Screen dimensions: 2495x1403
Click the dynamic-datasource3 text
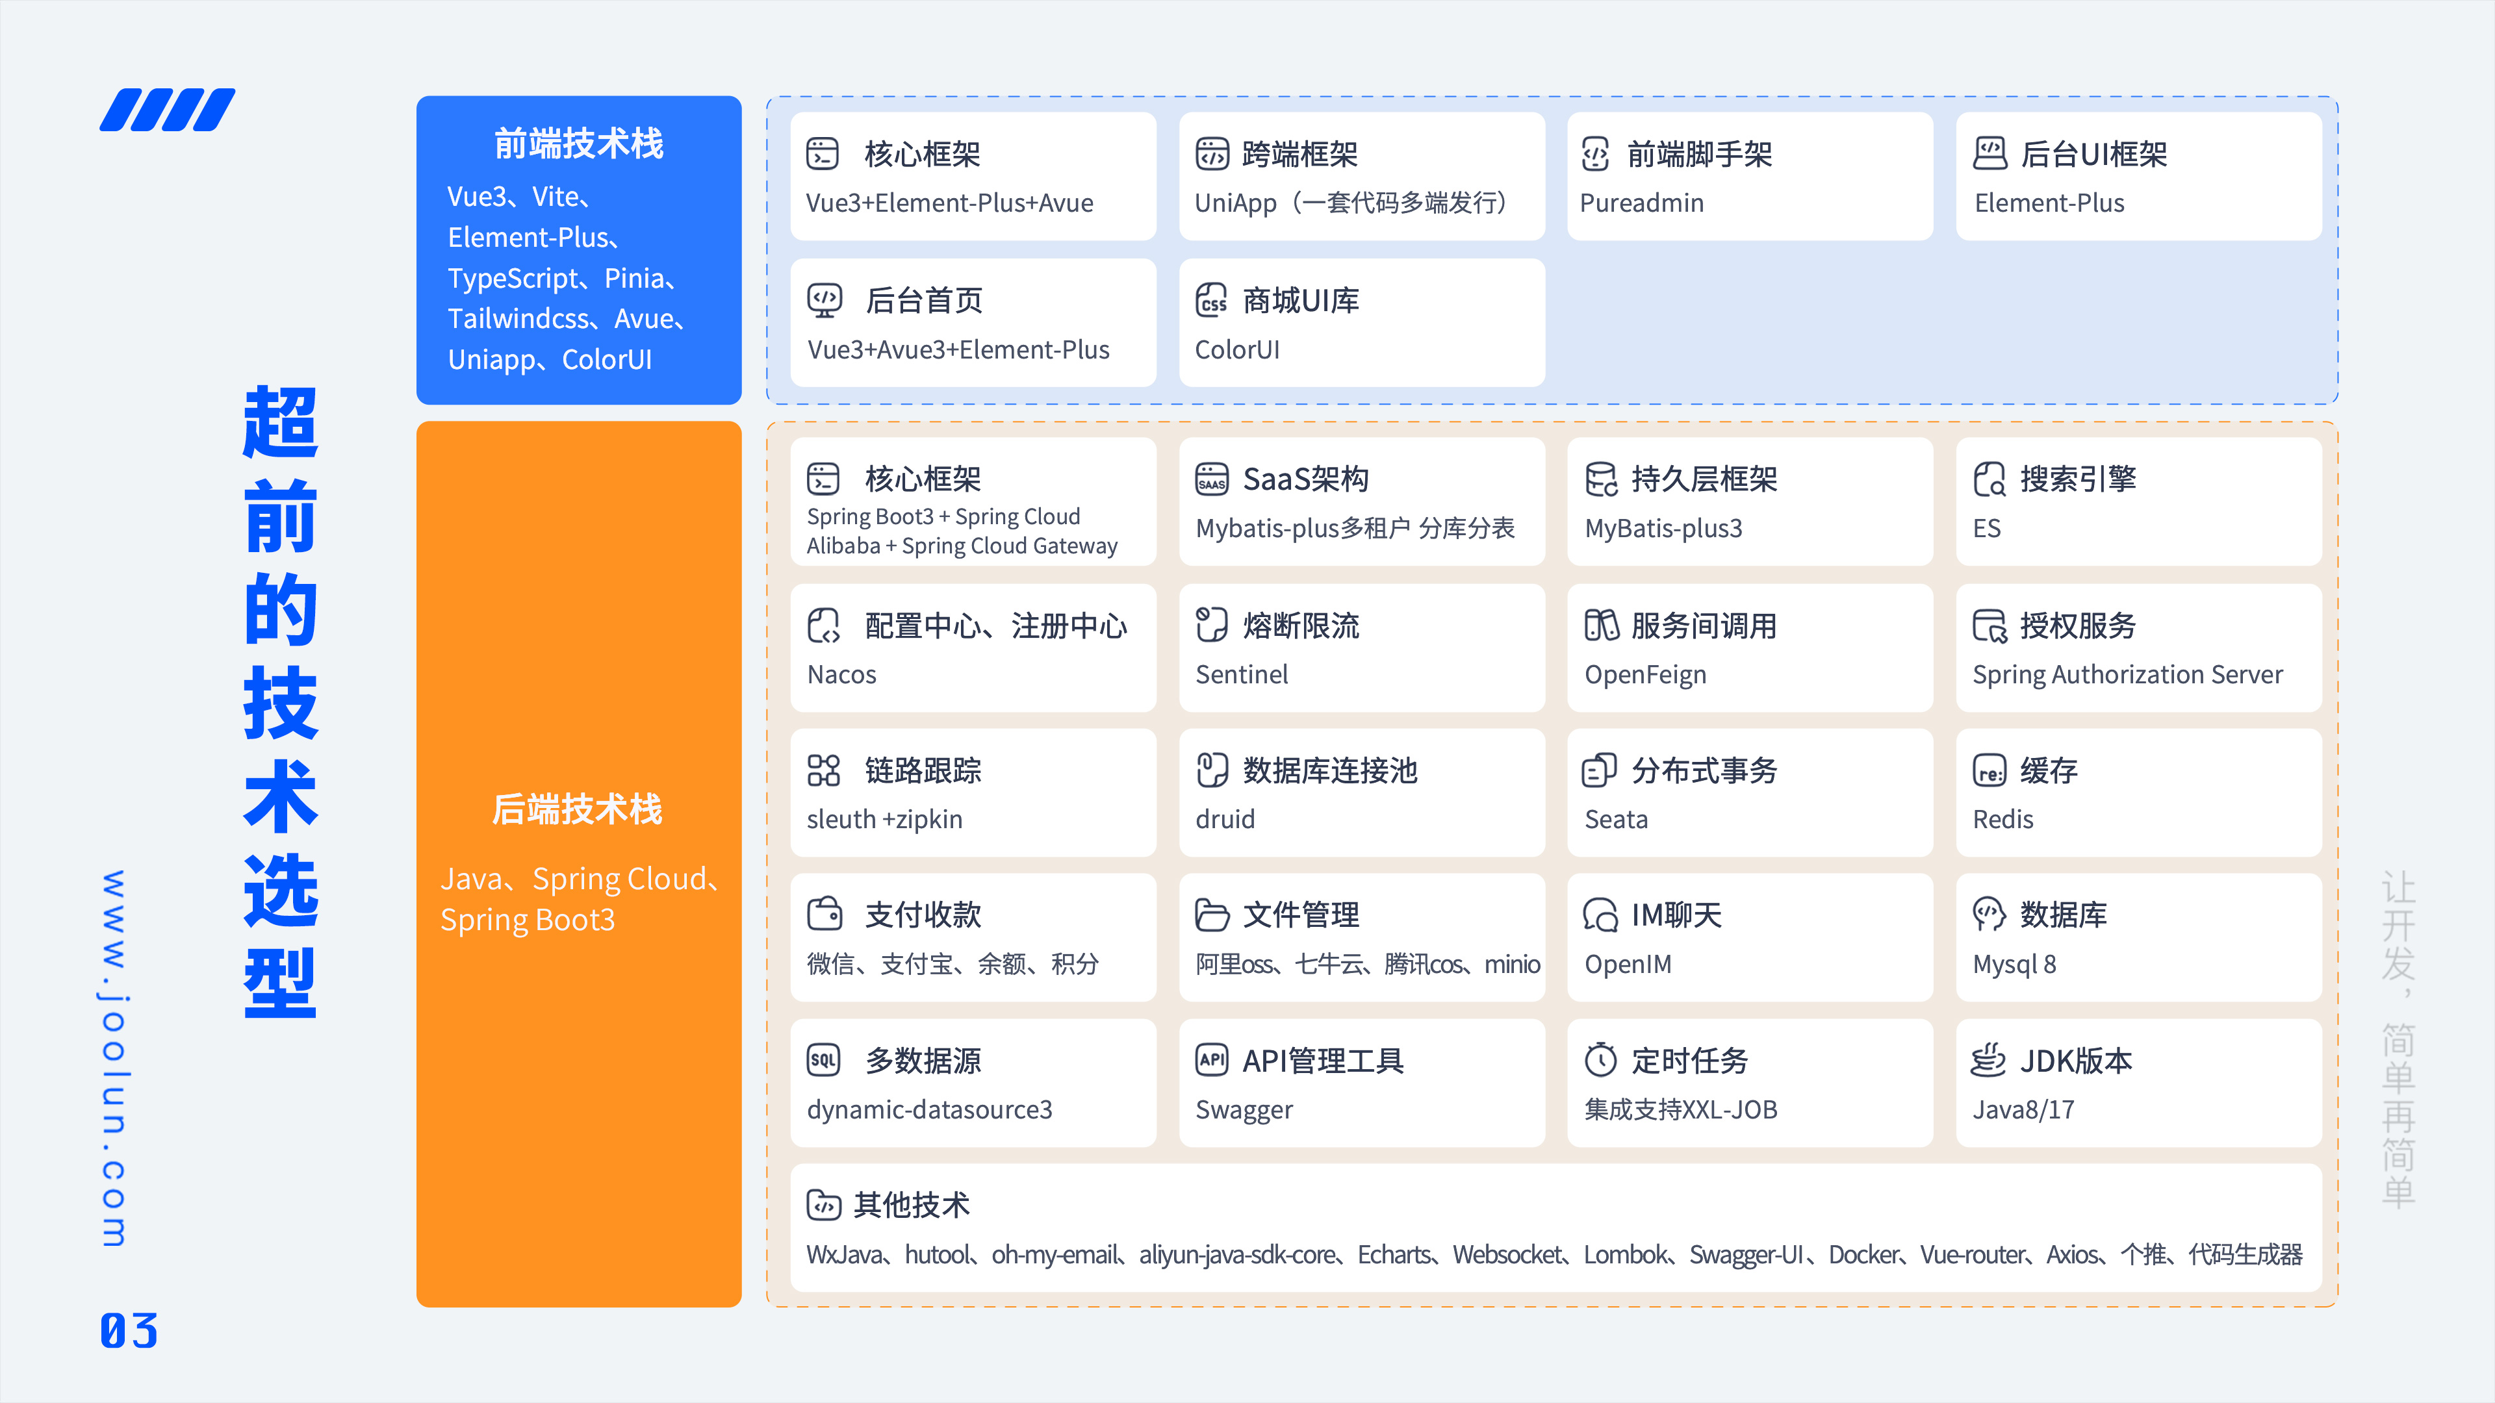pos(930,1109)
